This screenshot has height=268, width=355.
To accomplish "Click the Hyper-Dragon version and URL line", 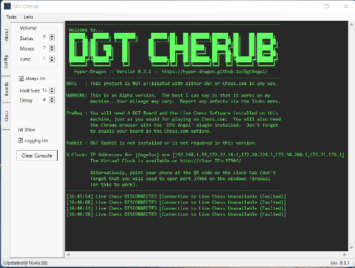I will [170, 72].
